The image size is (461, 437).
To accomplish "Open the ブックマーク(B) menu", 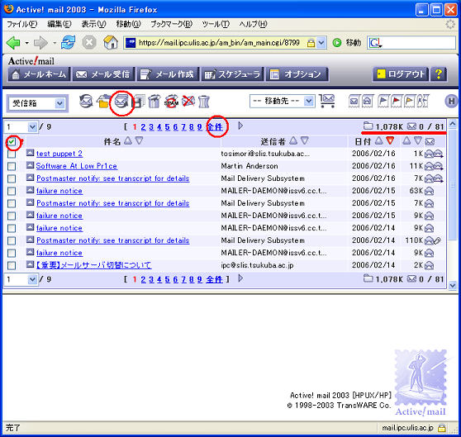I will [x=171, y=24].
